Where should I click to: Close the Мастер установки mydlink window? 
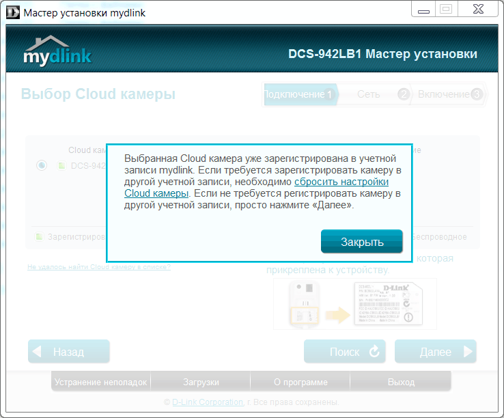[478, 9]
